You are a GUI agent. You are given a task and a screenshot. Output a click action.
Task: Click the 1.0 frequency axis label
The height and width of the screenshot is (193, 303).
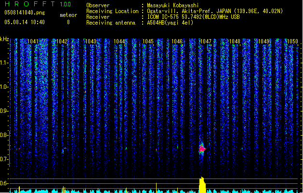(x=4, y=87)
